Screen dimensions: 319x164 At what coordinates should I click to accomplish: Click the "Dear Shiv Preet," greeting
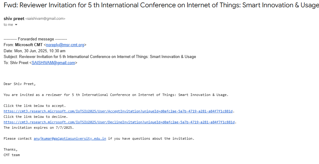coord(19,84)
